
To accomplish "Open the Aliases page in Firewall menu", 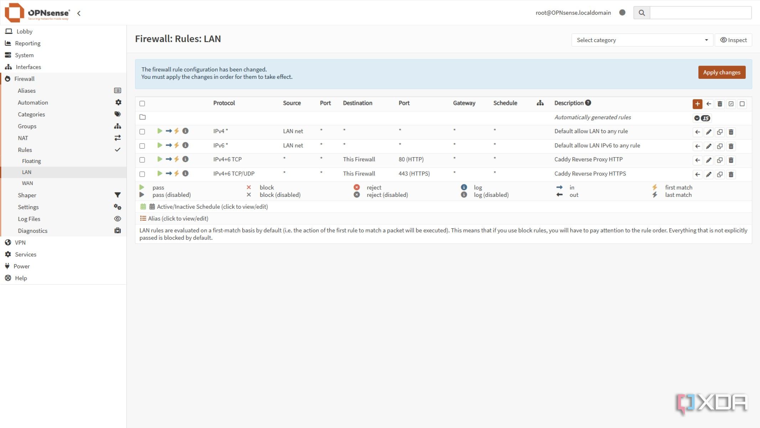I will tap(27, 91).
